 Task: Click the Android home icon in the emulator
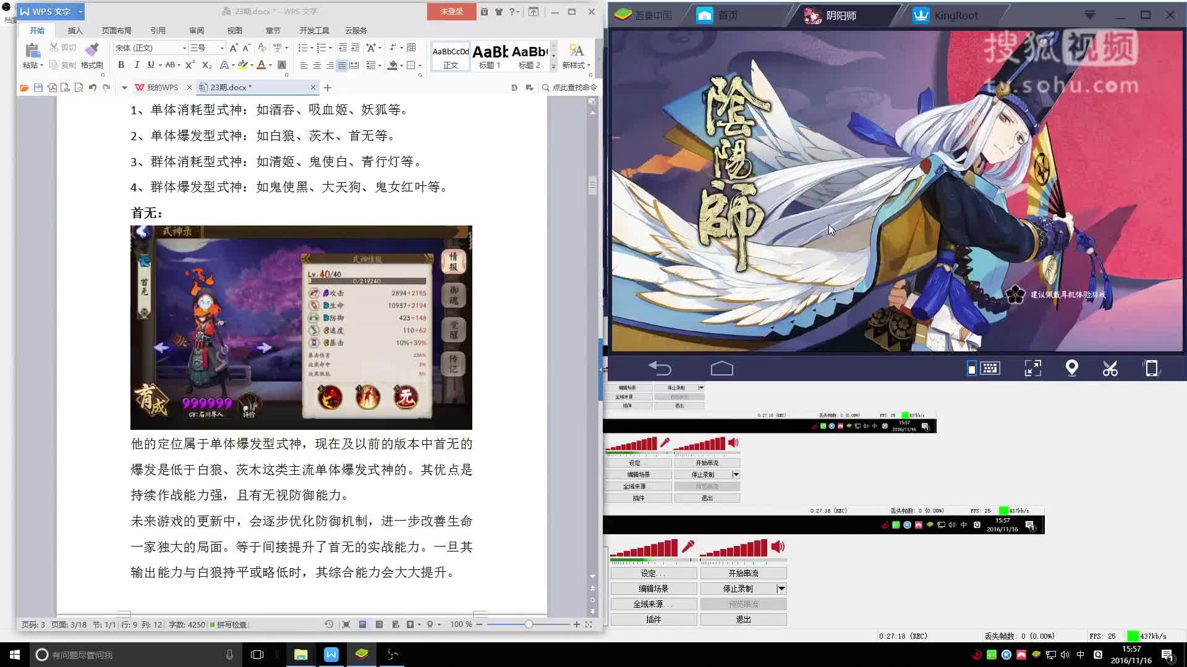click(722, 369)
